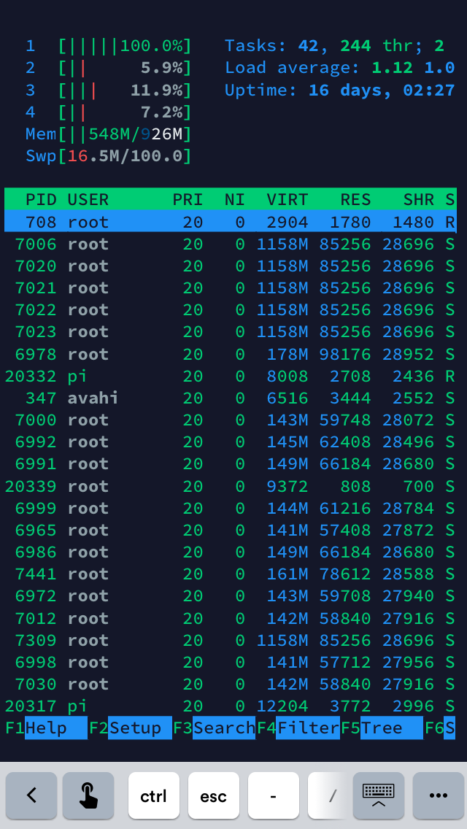Open F1 Help in htop
Viewport: 467px width, 829px height.
(55, 728)
